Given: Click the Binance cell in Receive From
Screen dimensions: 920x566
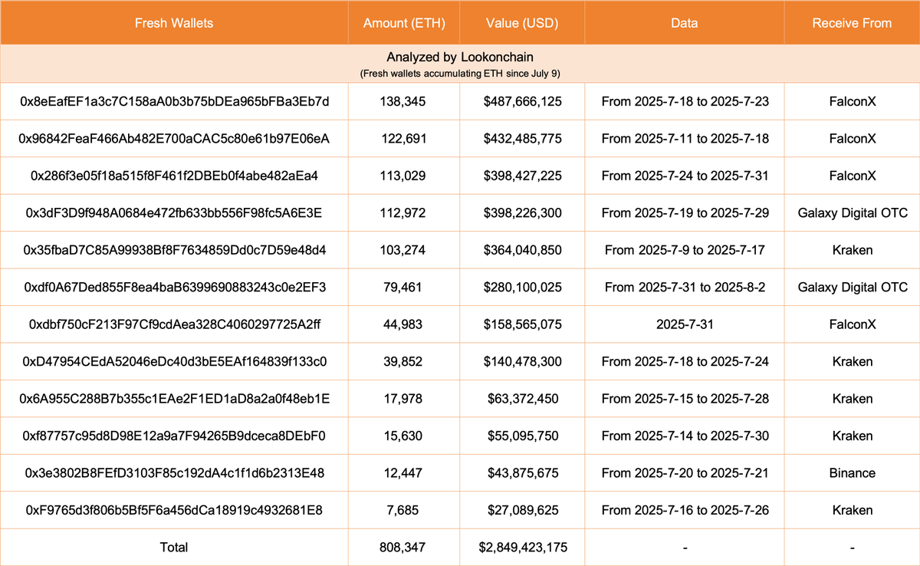Looking at the screenshot, I should (x=852, y=473).
